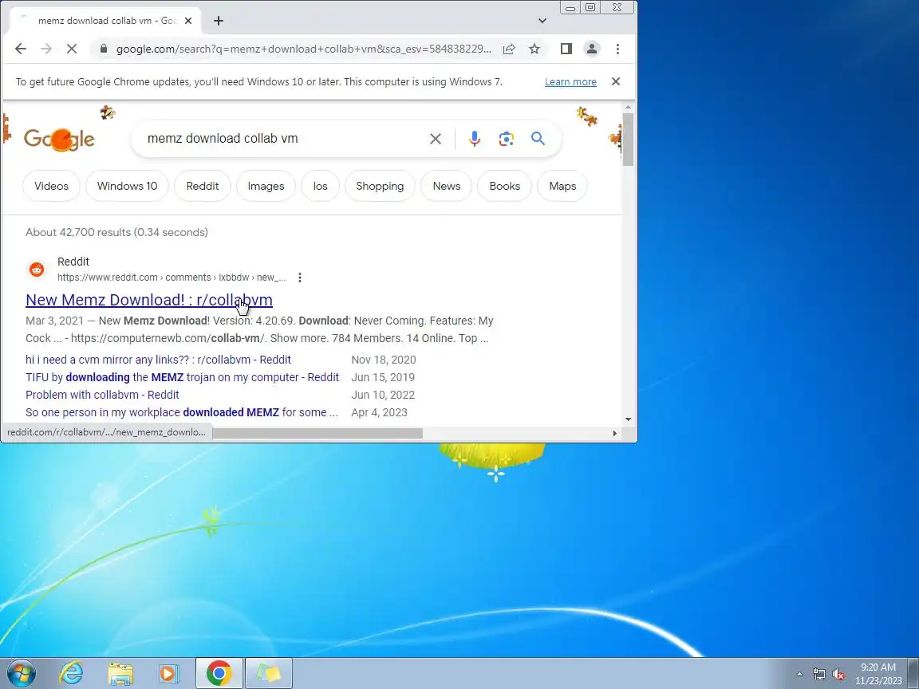The height and width of the screenshot is (689, 919).
Task: Click the forward navigation arrow
Action: (46, 49)
